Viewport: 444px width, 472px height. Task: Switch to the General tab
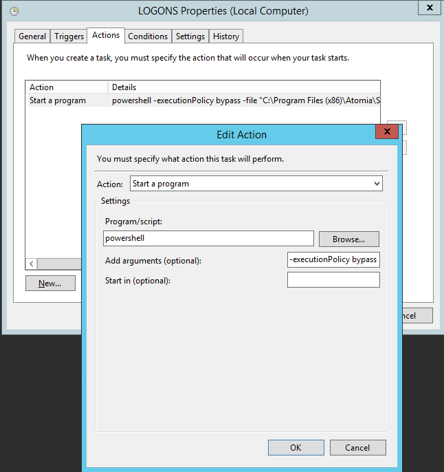point(32,36)
